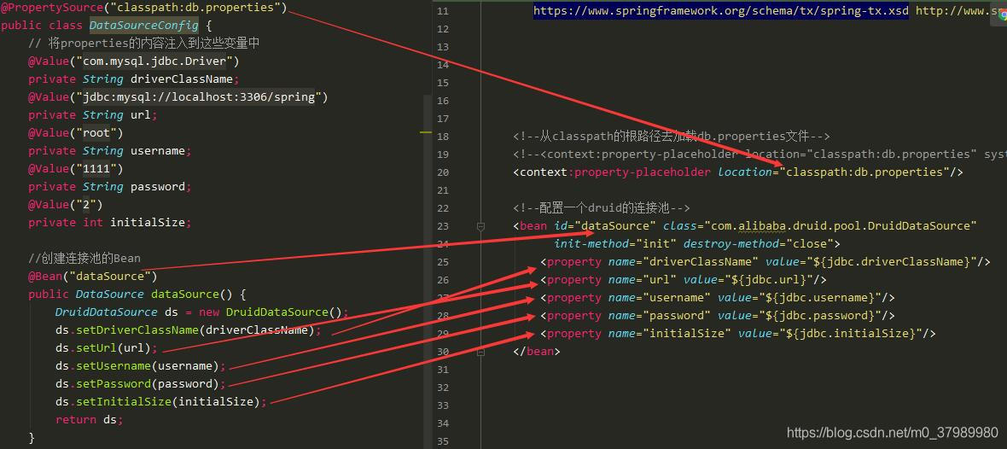Click the @Value("1111") annotation

click(75, 169)
